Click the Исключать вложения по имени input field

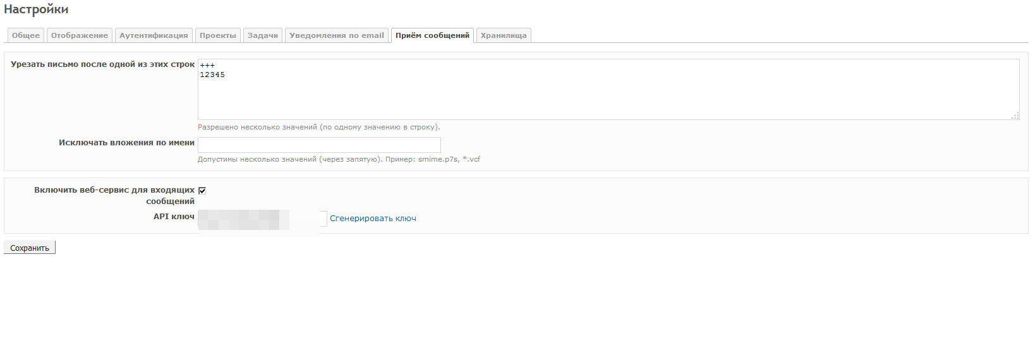319,145
